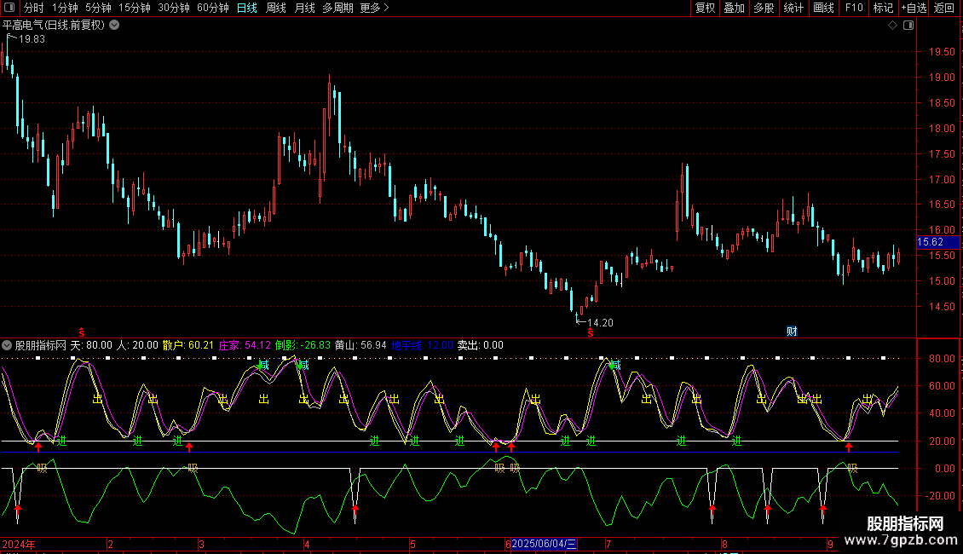Switch to 分时 intraday view
The image size is (963, 554).
click(x=34, y=8)
